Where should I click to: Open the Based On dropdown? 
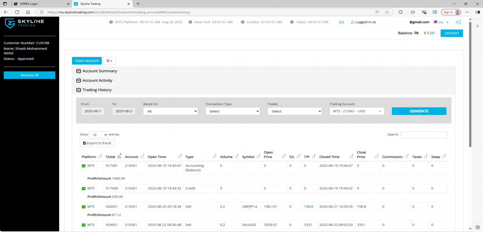click(170, 111)
